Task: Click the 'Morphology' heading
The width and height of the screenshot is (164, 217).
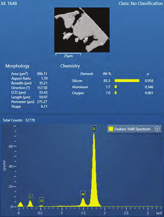Action: click(17, 66)
